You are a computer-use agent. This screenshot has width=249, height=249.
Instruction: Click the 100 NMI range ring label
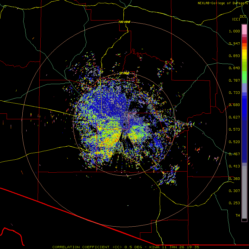pyautogui.click(x=124, y=22)
